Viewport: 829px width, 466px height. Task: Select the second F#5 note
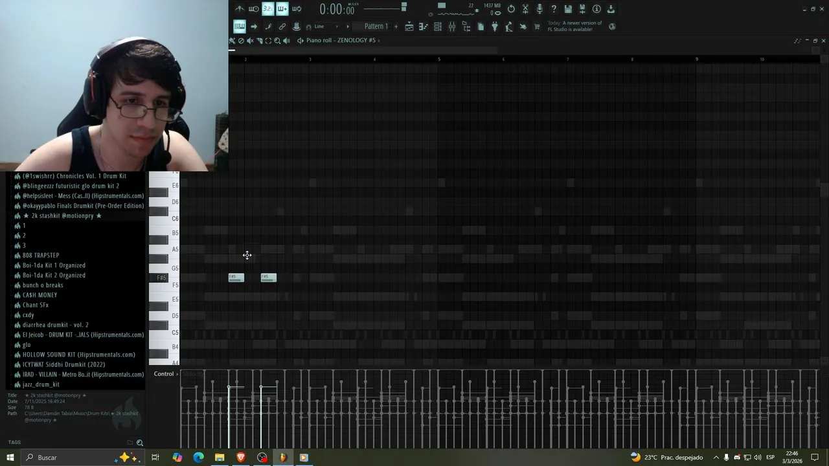pyautogui.click(x=269, y=278)
